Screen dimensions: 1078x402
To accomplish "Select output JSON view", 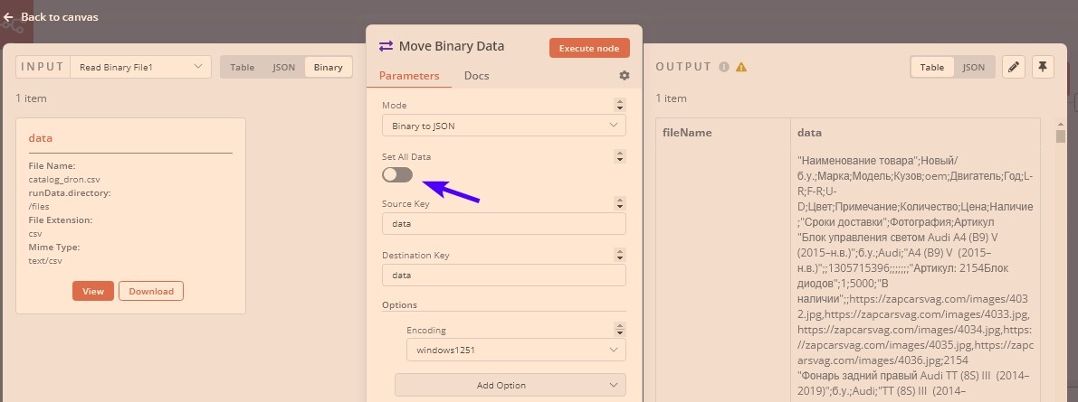I will point(974,67).
